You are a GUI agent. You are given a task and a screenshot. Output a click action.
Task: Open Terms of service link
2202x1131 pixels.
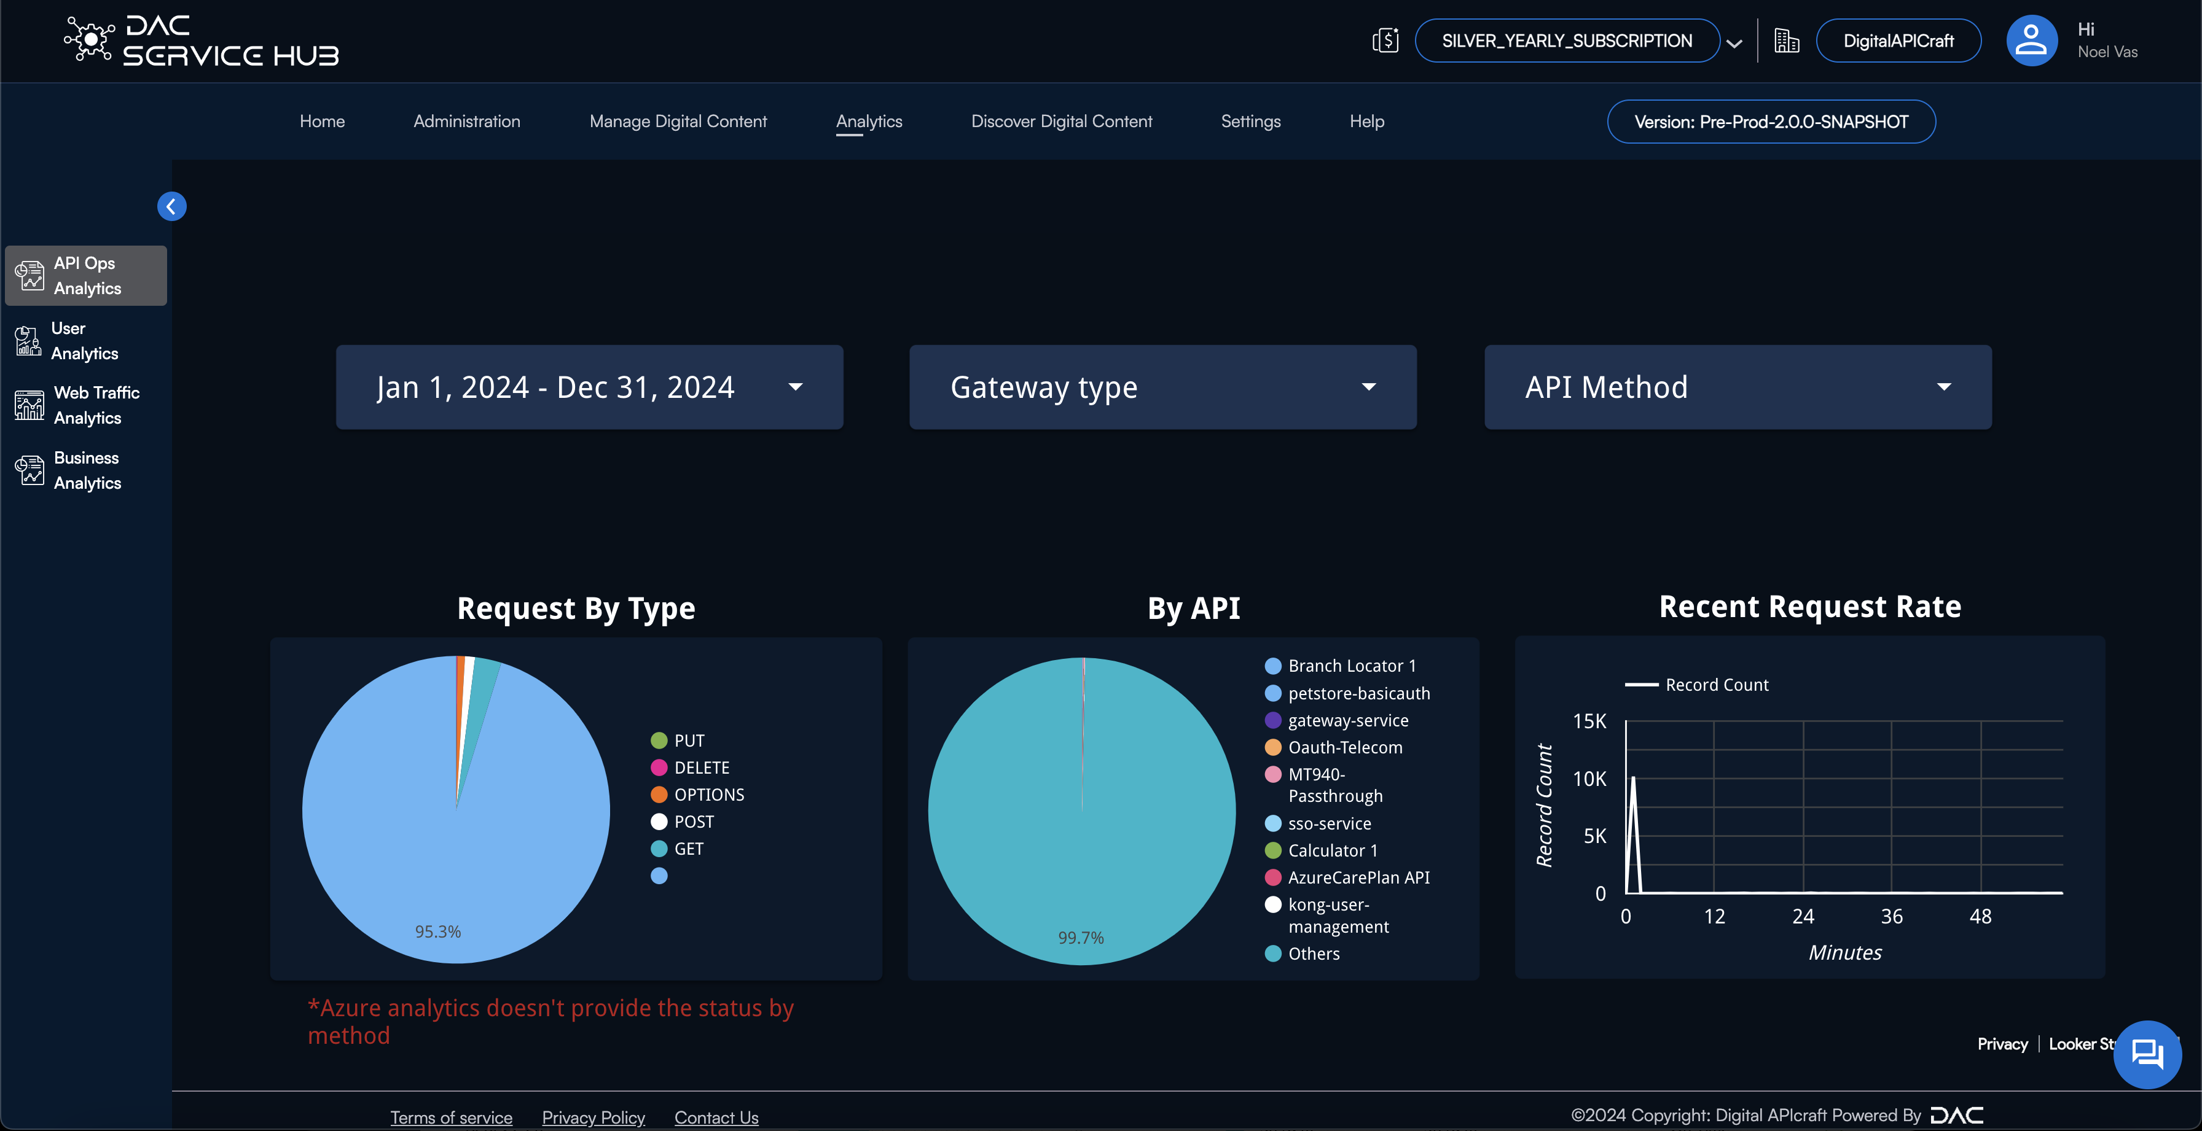452,1117
